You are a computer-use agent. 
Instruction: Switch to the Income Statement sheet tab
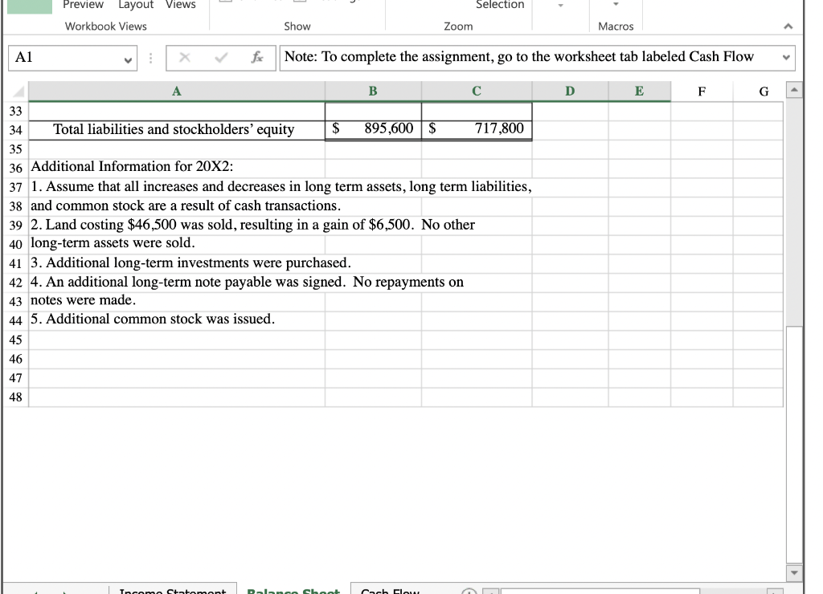173,591
